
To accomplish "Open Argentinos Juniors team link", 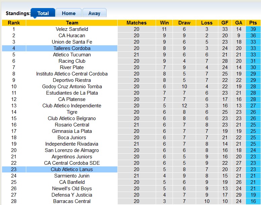I will point(72,157).
